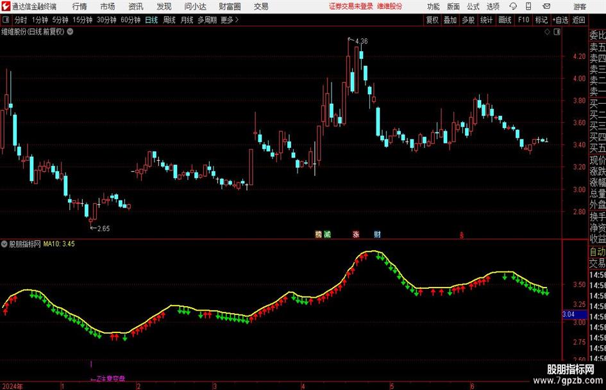
Task: Click the 2024年 timeline label
Action: point(12,386)
